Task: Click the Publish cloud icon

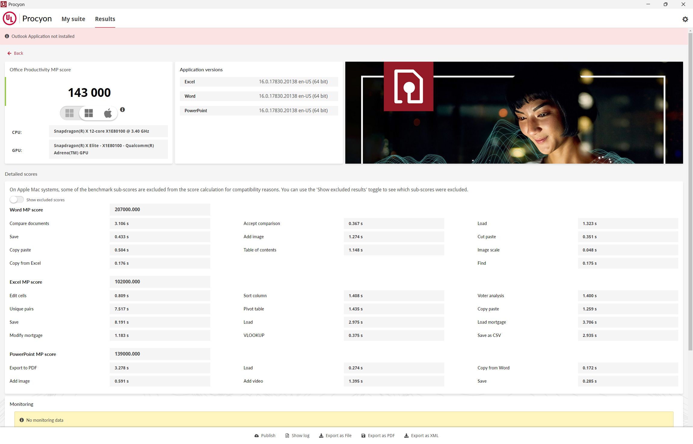Action: click(257, 436)
